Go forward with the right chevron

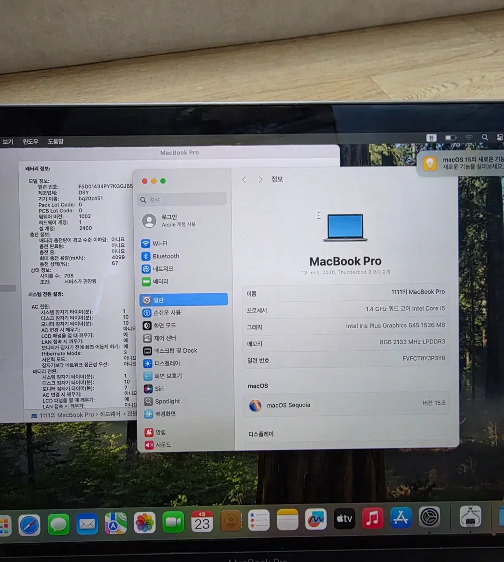point(260,179)
